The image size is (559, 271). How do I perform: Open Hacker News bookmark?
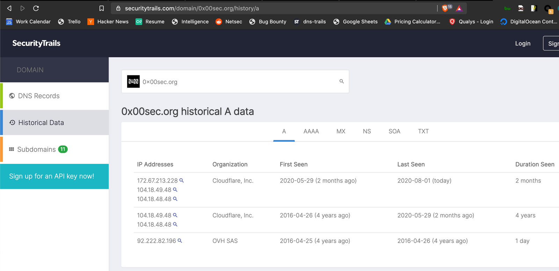coord(108,22)
